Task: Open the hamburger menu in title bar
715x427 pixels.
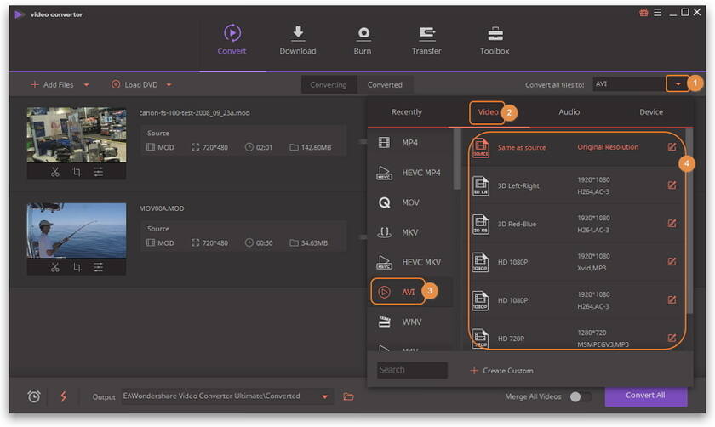Action: (657, 13)
